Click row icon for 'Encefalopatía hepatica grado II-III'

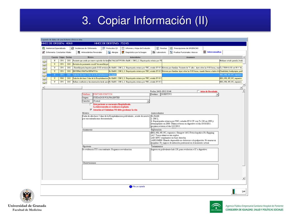(x=44, y=68)
